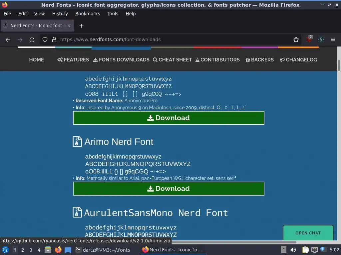
Task: Open the FEATURES nav link
Action: click(x=73, y=60)
